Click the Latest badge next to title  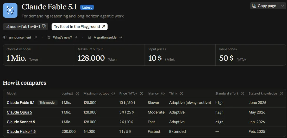87,7
